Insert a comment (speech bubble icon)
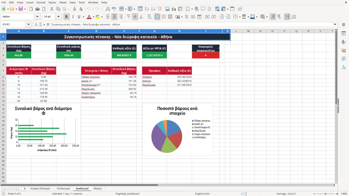The height and width of the screenshot is (196, 349). (203, 9)
